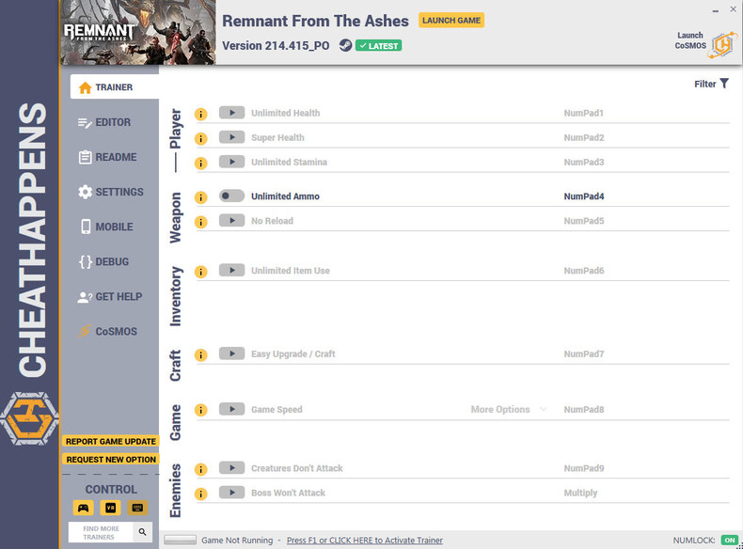Click the Click Here to Activate Trainer link
Image resolution: width=743 pixels, height=549 pixels.
(364, 540)
